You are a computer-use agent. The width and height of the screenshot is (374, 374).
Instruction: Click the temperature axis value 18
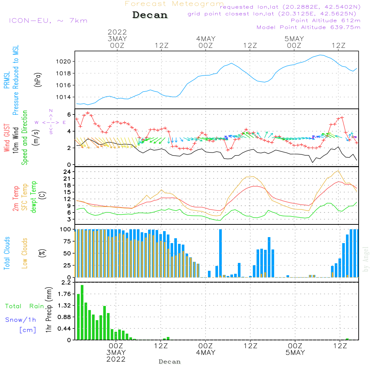click(x=67, y=186)
